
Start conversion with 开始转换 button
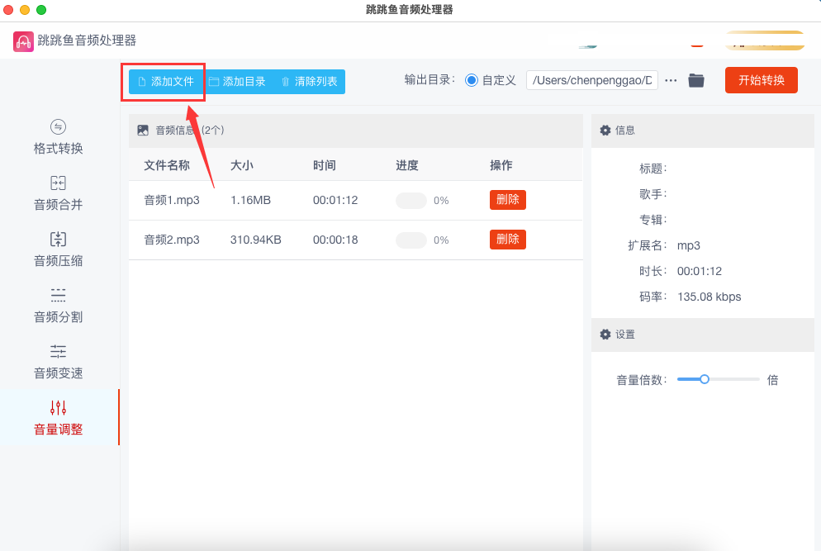[762, 80]
